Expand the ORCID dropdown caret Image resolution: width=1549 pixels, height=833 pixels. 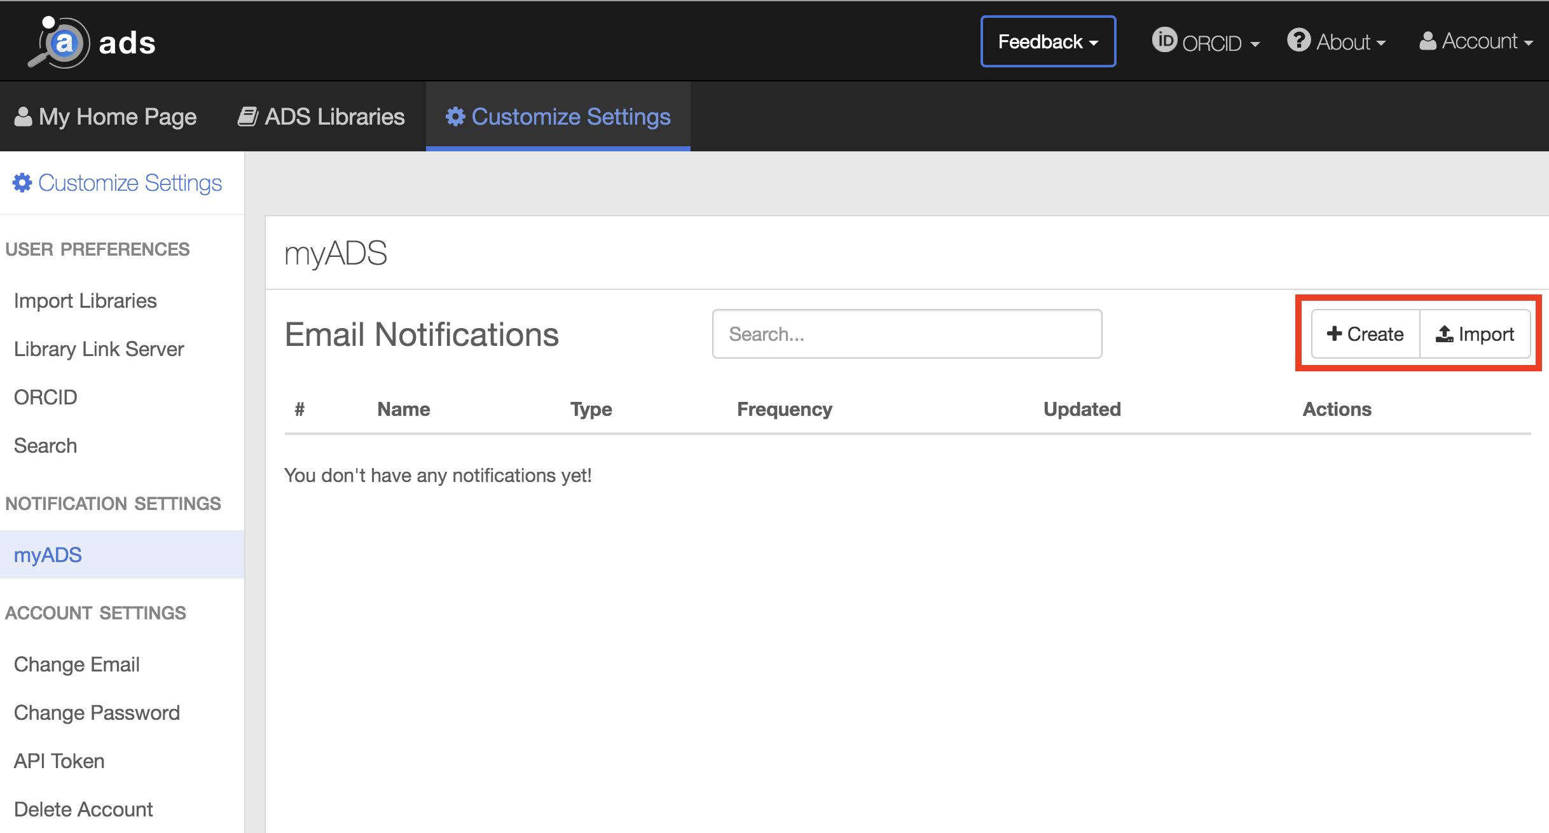(x=1255, y=44)
